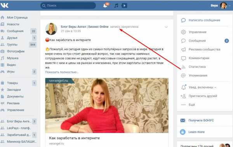Click the Товары bag icon
233x147 pixels.
2,83
